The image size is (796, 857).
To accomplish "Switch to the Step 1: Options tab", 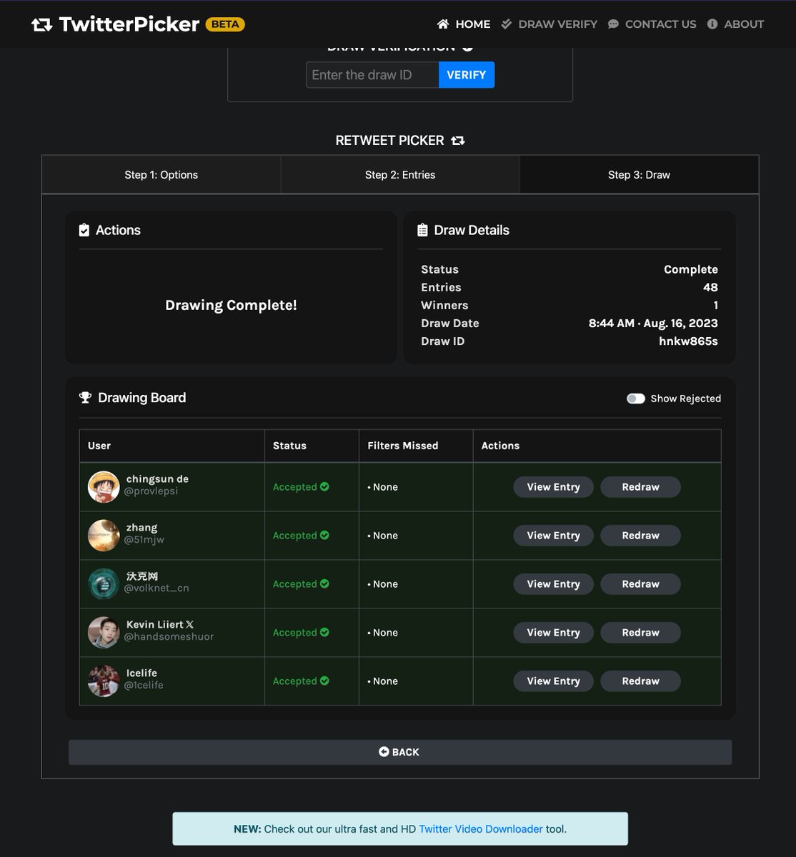I will [161, 175].
